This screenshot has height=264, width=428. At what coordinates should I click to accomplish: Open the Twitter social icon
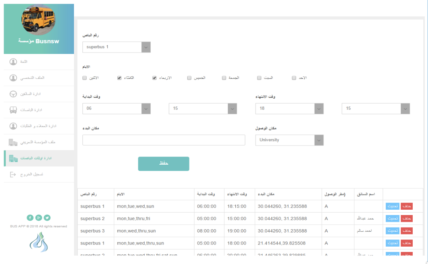tap(47, 218)
